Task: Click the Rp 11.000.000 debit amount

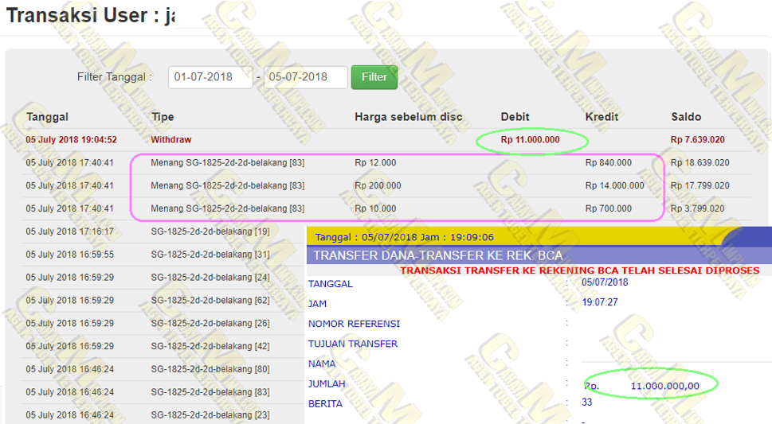Action: click(531, 140)
